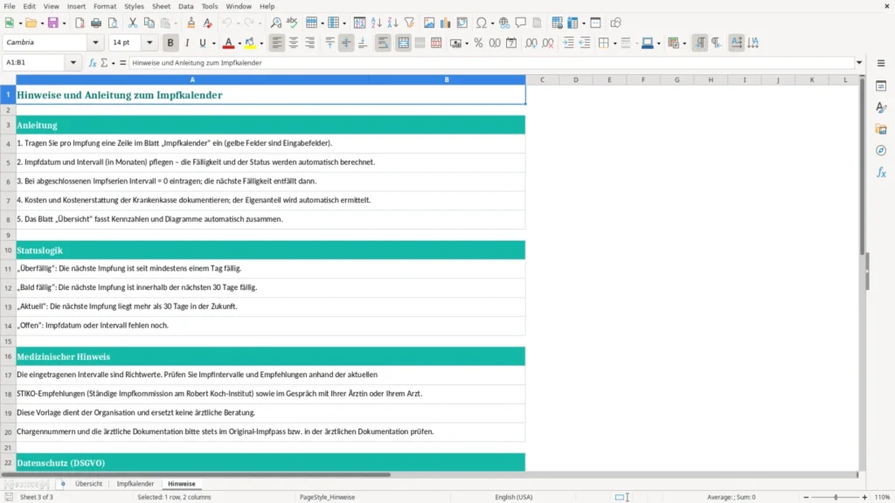Open the sidebar Functions deck
Screen dimensions: 895x503
881,172
